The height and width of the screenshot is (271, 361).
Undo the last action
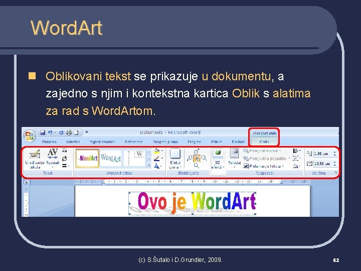pyautogui.click(x=50, y=132)
